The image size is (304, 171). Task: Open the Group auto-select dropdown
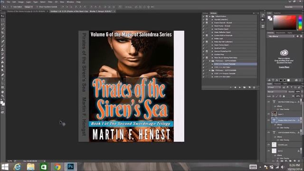(x=28, y=7)
